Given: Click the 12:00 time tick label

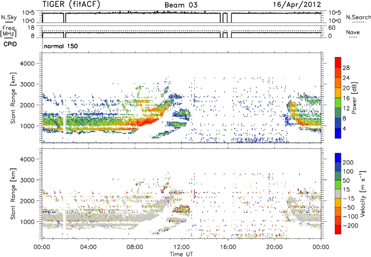Looking at the screenshot, I should (181, 247).
